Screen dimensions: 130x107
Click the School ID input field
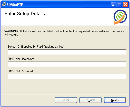pyautogui.click(x=67, y=52)
